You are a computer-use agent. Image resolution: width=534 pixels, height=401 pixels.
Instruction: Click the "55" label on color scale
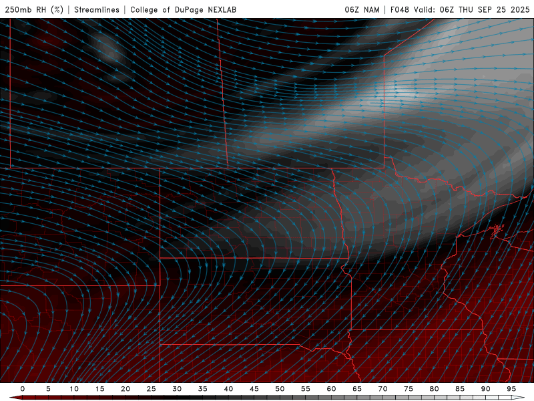pyautogui.click(x=306, y=389)
